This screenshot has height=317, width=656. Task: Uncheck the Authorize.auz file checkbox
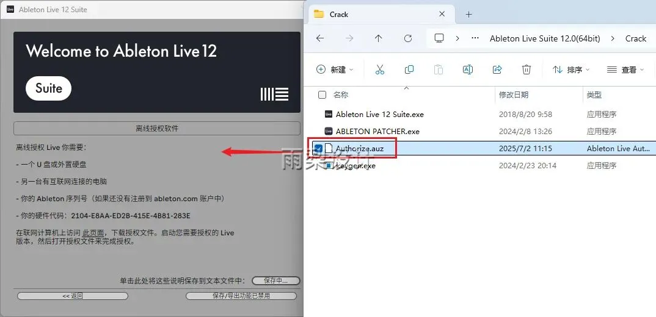click(x=318, y=148)
